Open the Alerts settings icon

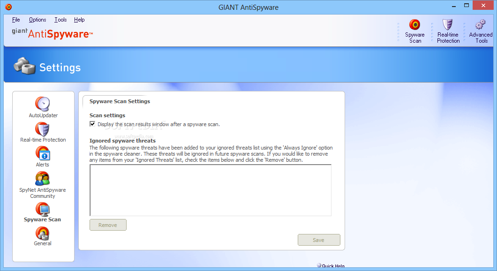tap(43, 153)
